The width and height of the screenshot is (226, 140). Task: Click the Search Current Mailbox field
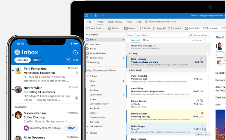pyautogui.click(x=158, y=35)
